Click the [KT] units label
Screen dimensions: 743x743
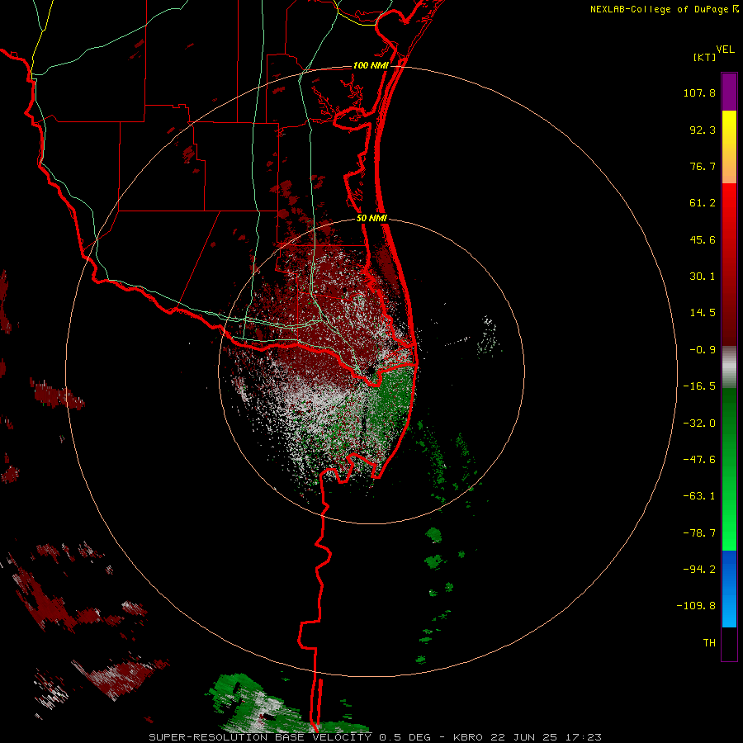coord(705,58)
